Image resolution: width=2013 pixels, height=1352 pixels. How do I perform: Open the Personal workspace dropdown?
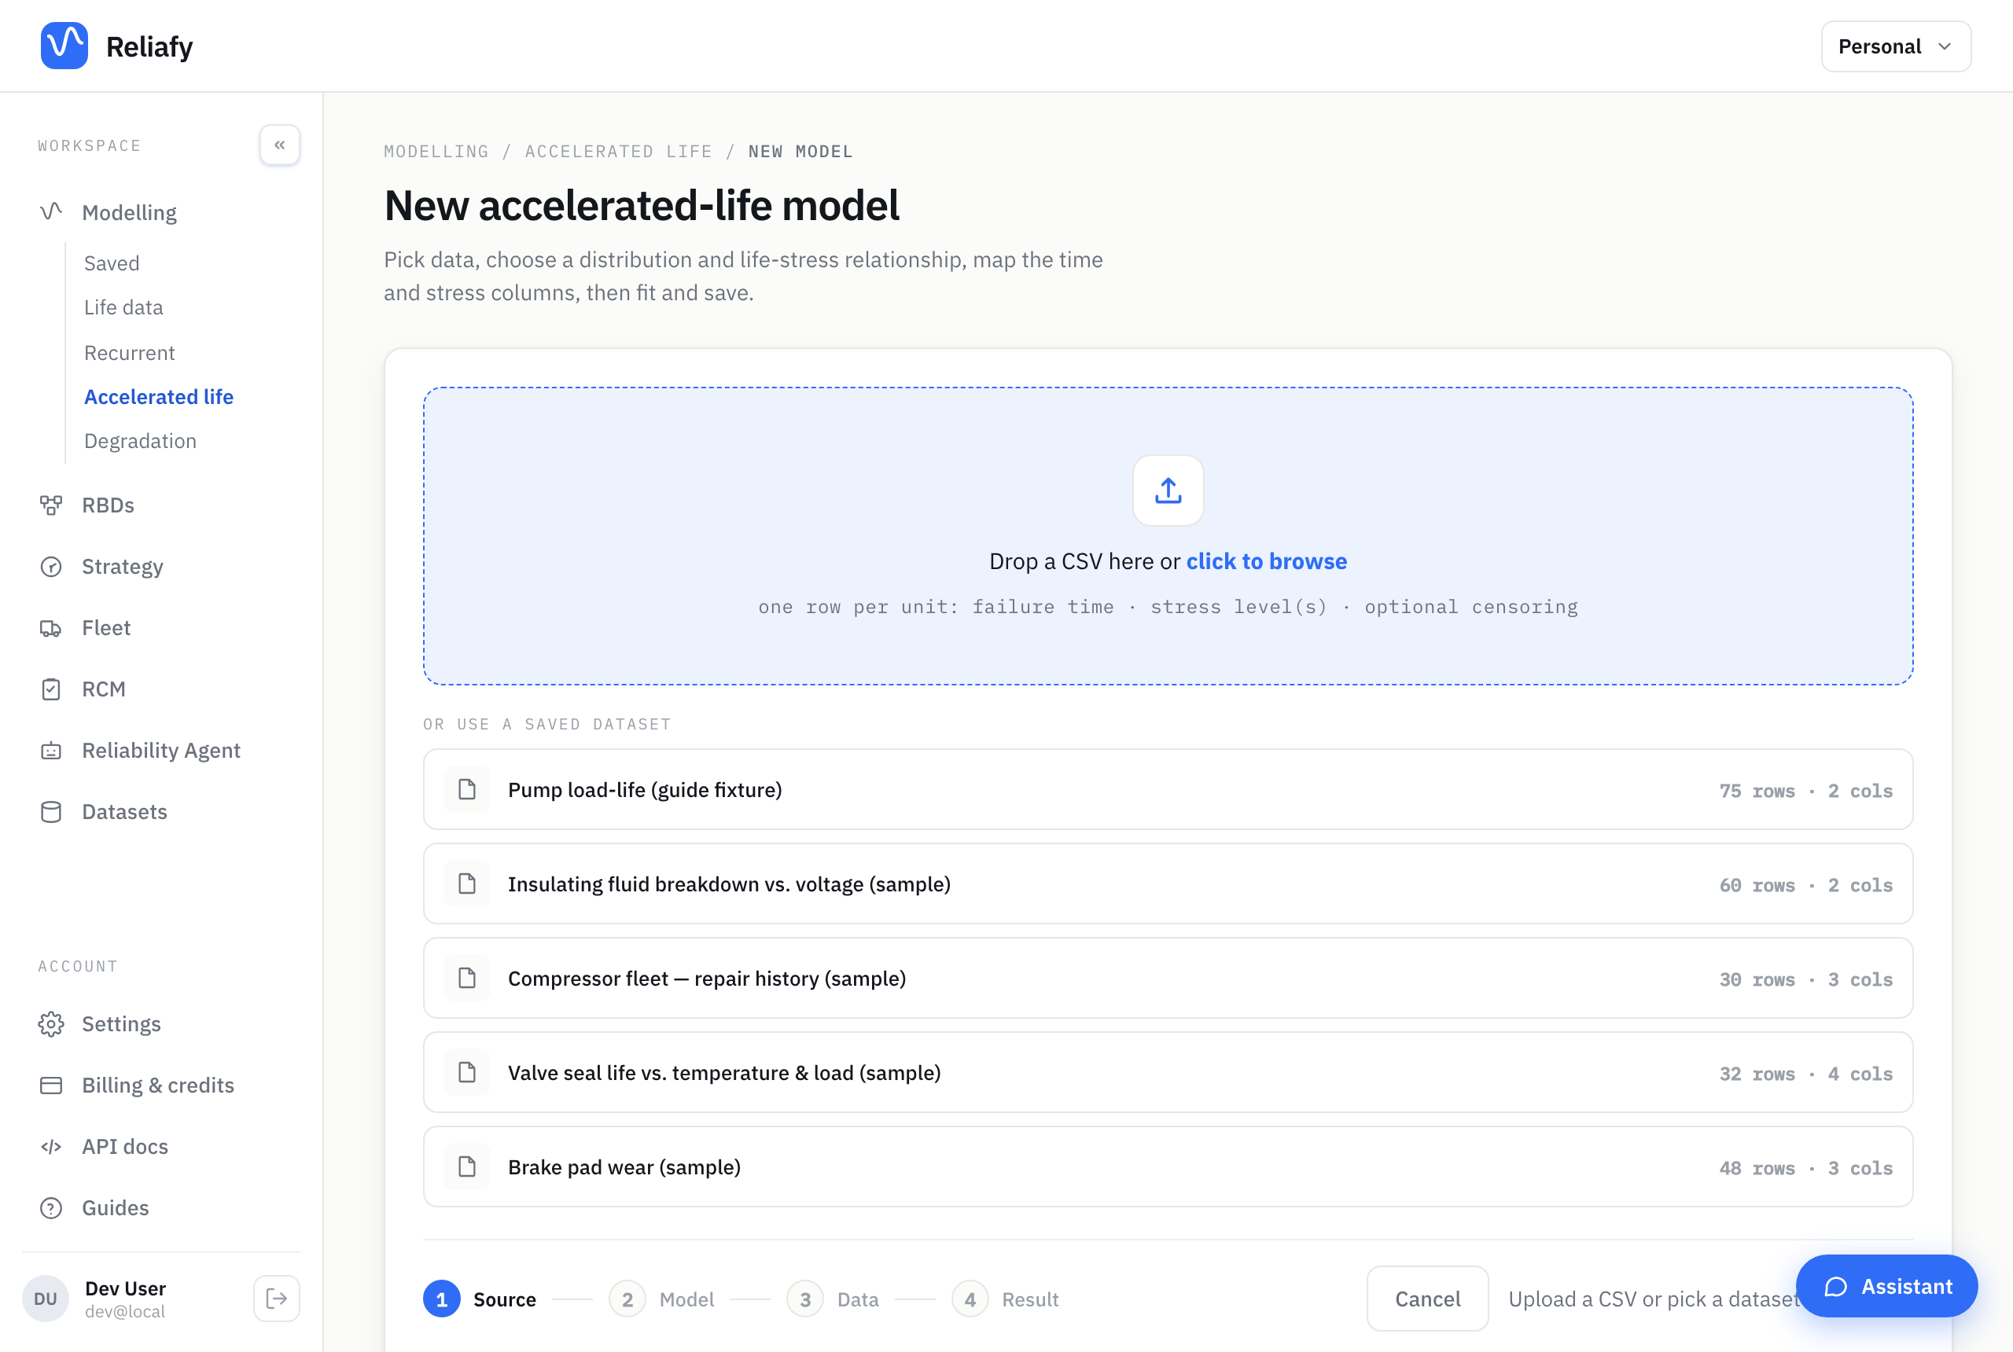1895,46
